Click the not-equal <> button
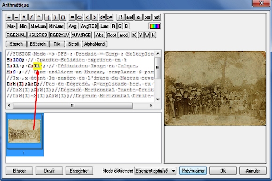Screen dimensions: 272x181 (x=80, y=17)
